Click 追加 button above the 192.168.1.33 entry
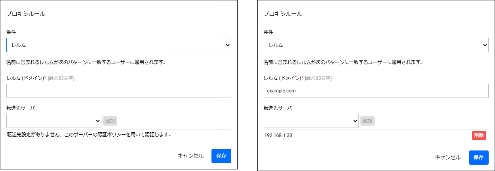This screenshot has height=171, width=495. 367,121
